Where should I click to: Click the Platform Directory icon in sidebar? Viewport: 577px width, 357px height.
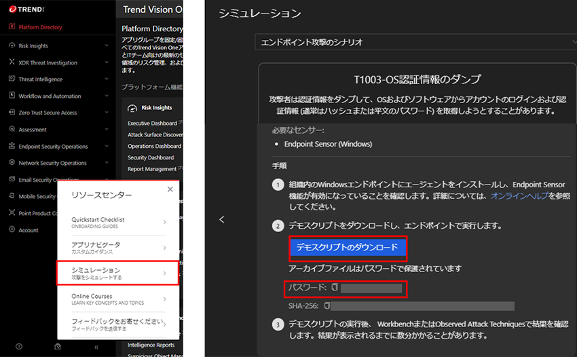(12, 26)
